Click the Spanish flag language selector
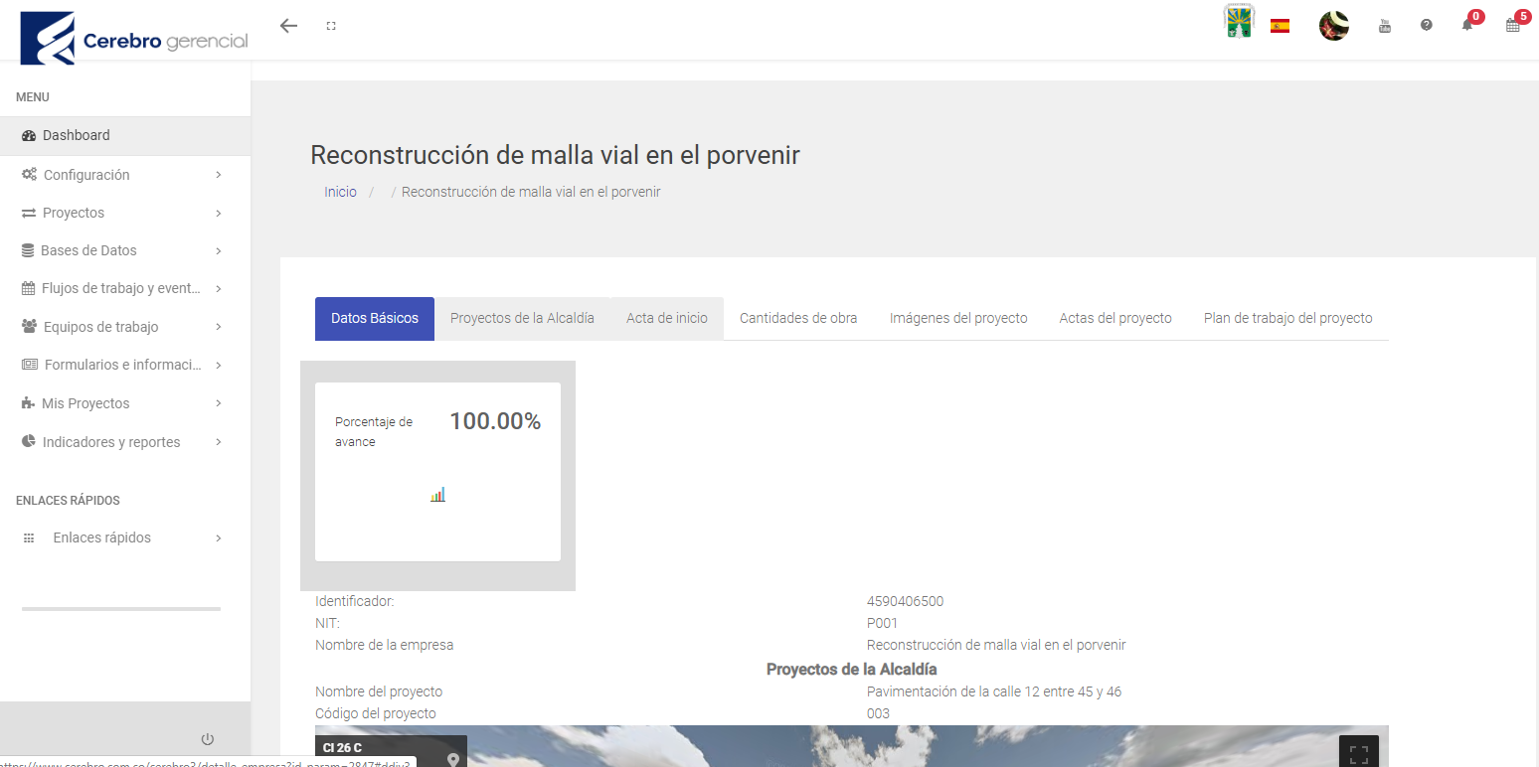This screenshot has height=767, width=1539. point(1280,26)
